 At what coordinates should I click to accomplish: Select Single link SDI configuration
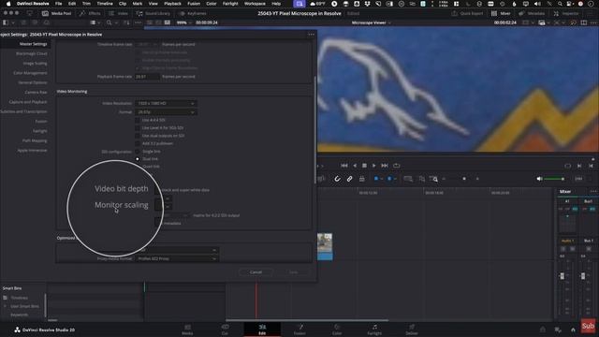[x=138, y=152]
